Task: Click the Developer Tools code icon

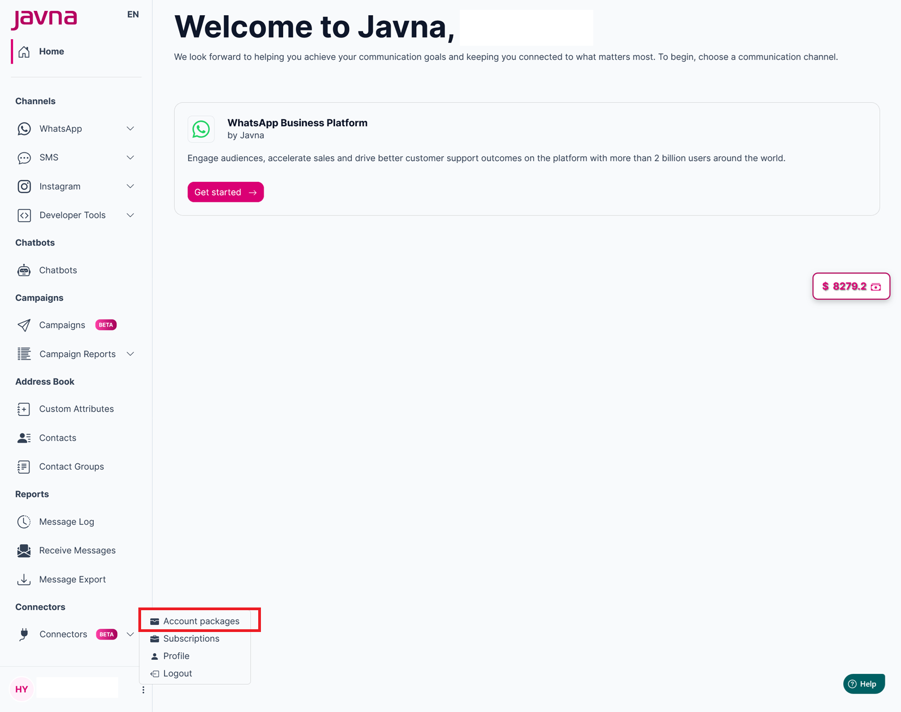Action: tap(24, 215)
